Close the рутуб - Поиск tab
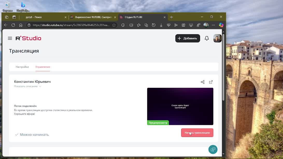The image size is (283, 159). [x=66, y=17]
